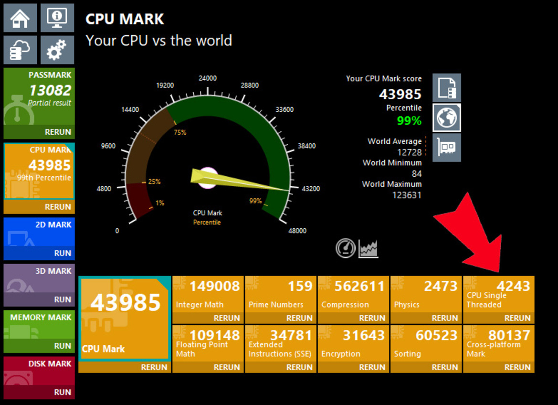Select the globe world comparison icon

(446, 117)
